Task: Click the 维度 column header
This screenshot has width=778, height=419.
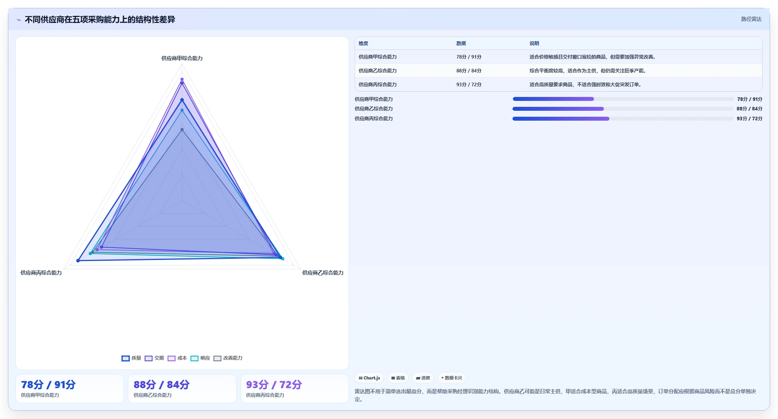Action: point(363,44)
